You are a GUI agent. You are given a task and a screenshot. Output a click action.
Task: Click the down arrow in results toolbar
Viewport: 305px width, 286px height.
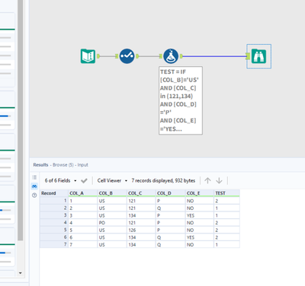click(x=219, y=180)
